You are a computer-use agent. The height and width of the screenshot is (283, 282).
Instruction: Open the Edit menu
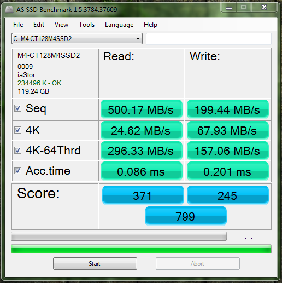click(39, 25)
